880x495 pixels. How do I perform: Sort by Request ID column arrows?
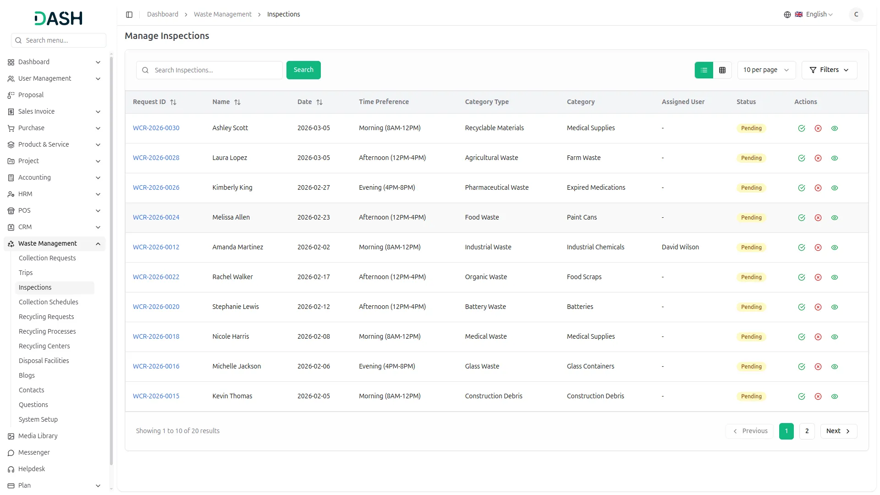(173, 102)
